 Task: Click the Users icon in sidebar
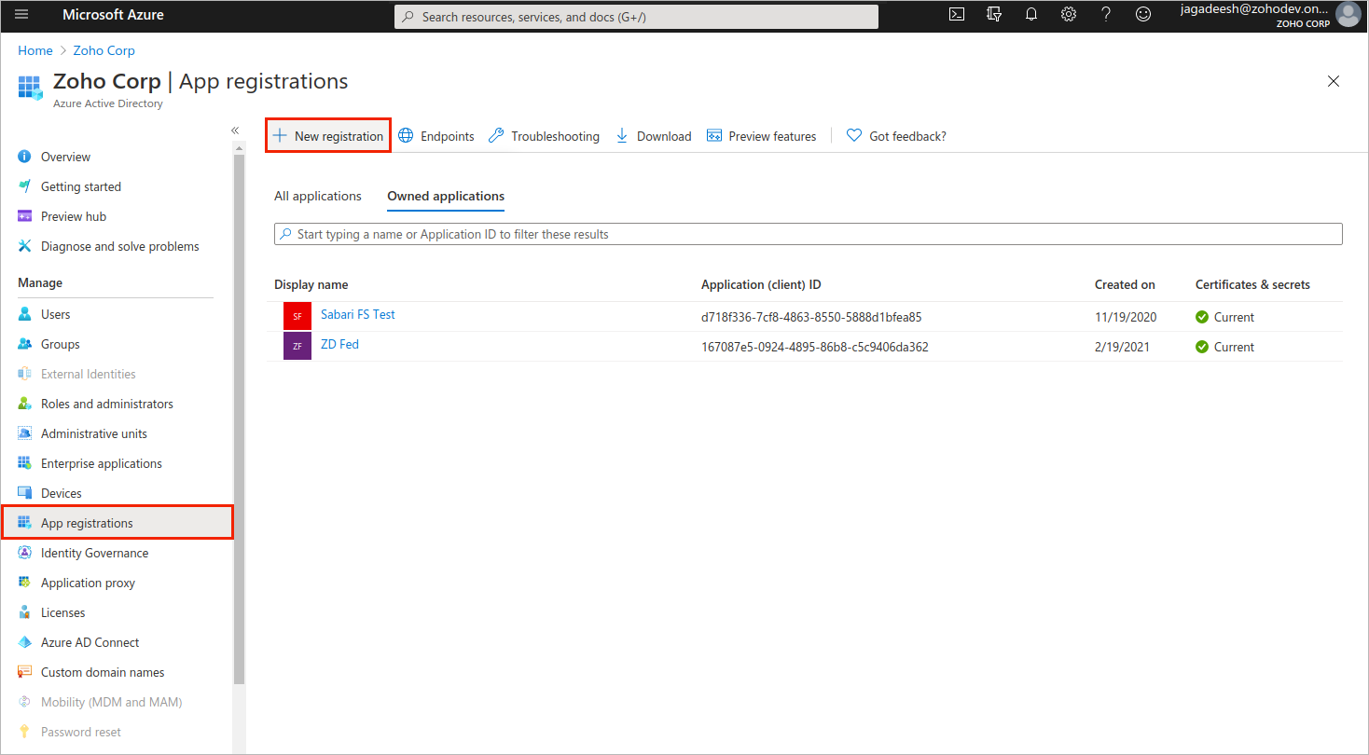[25, 314]
